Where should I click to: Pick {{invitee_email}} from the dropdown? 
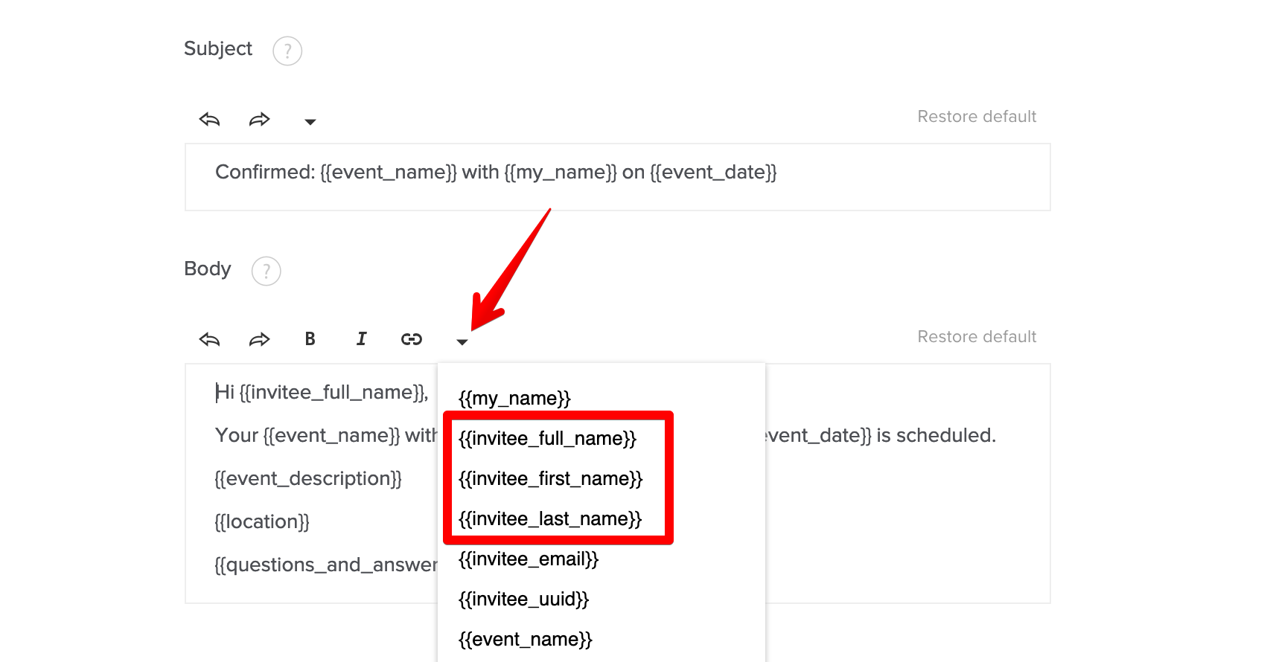(x=529, y=559)
